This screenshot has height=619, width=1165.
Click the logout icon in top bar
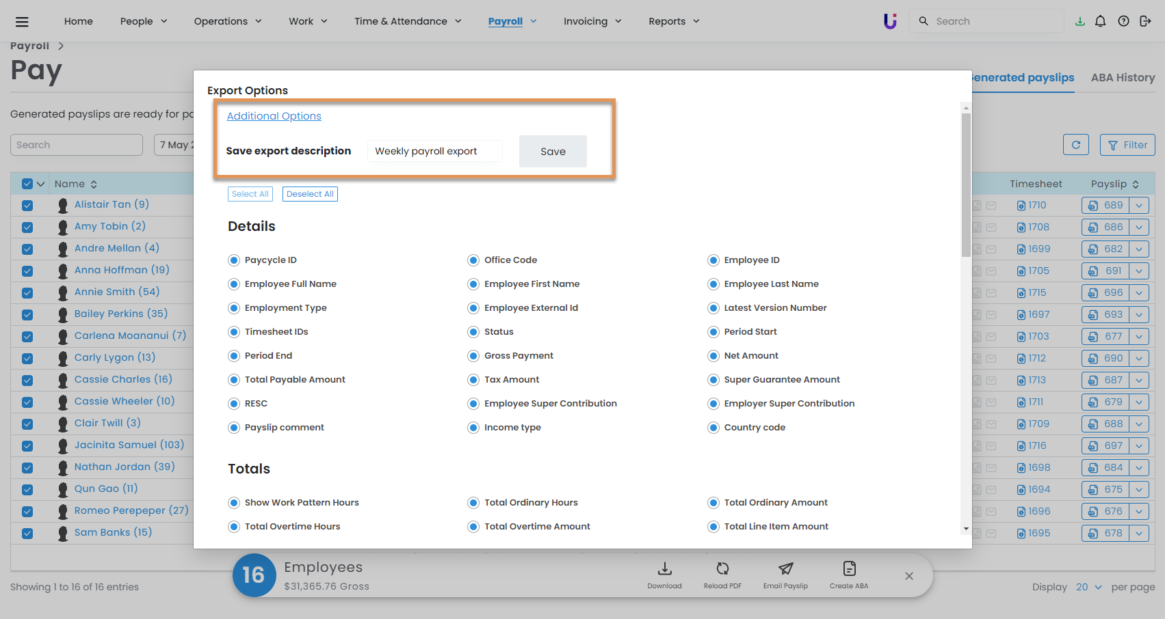click(1145, 21)
